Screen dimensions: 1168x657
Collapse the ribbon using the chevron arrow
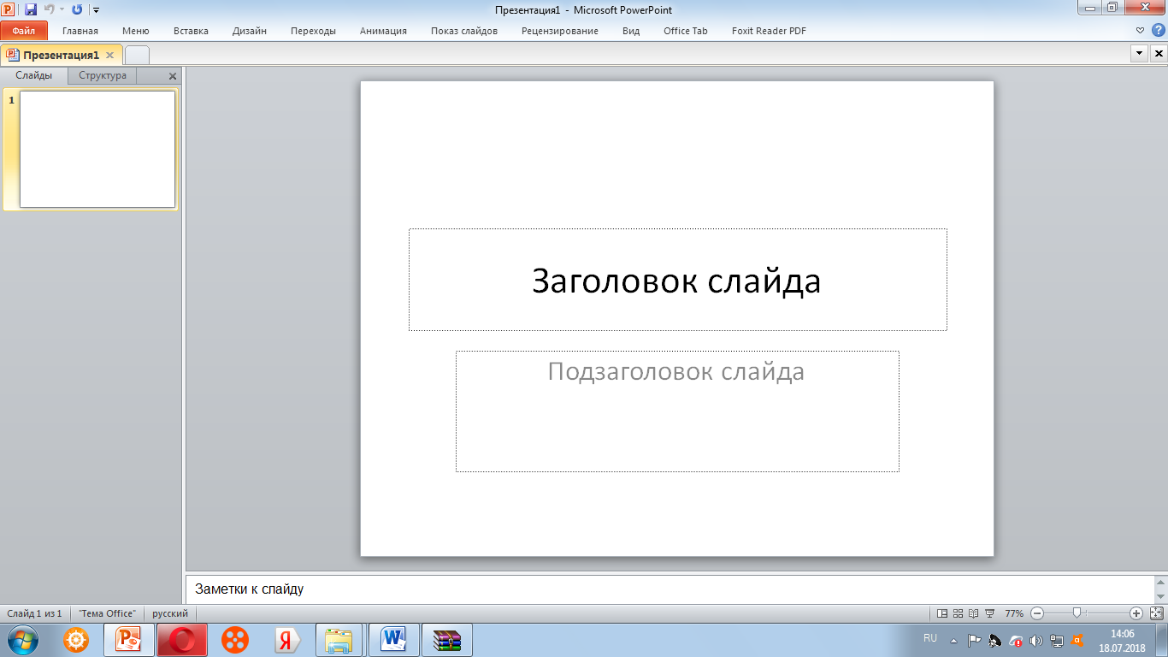coord(1140,31)
